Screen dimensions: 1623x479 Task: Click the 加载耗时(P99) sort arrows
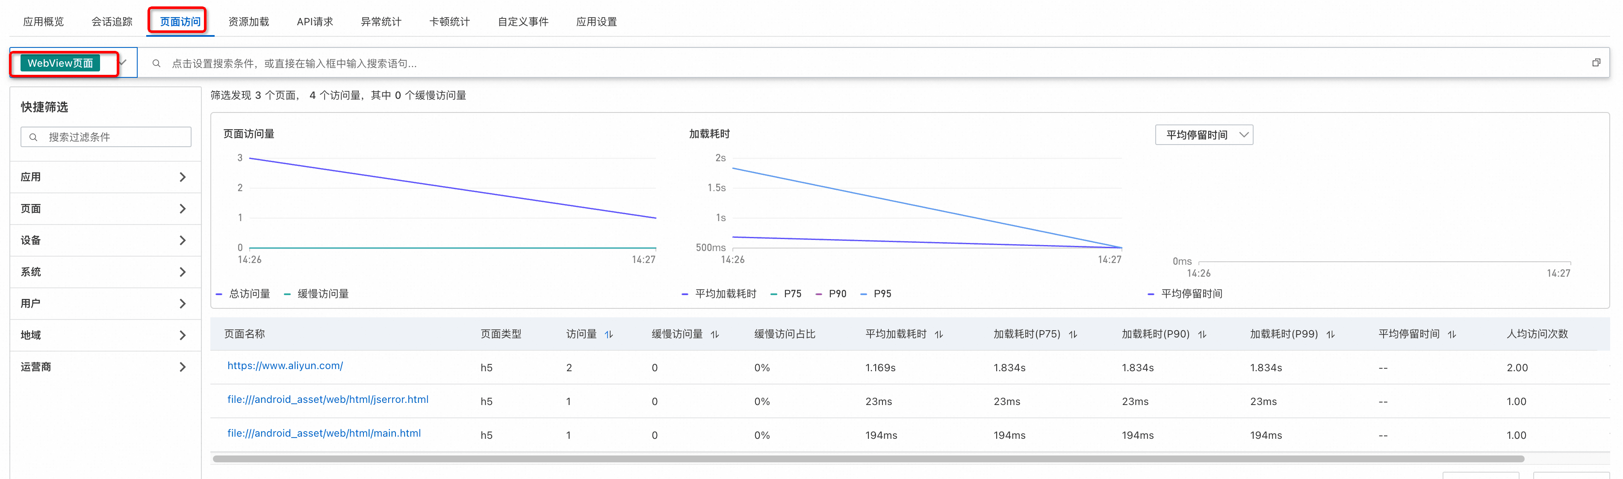pos(1331,335)
